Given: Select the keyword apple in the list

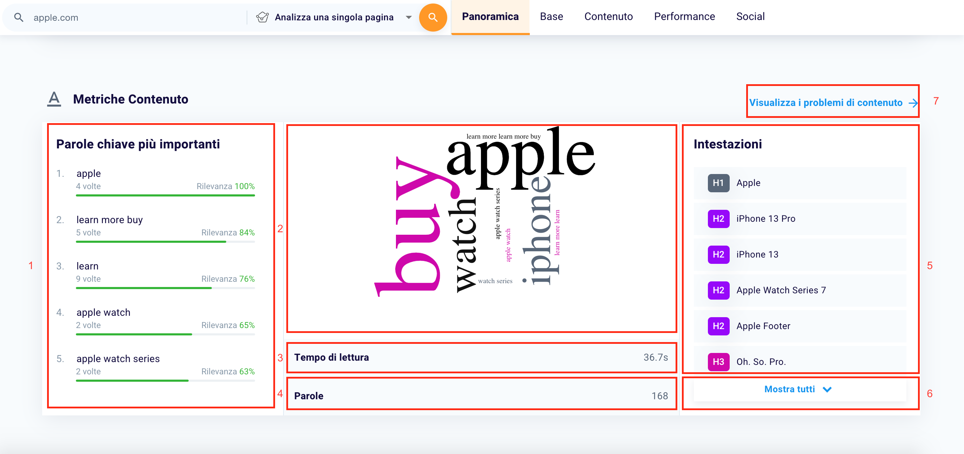Looking at the screenshot, I should [x=89, y=174].
